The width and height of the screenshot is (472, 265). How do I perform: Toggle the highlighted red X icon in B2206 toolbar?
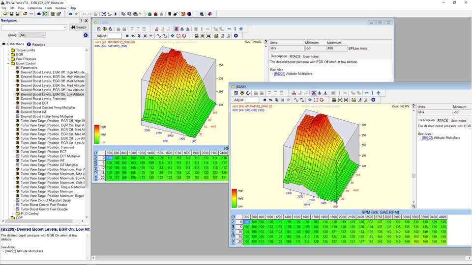pos(176,29)
